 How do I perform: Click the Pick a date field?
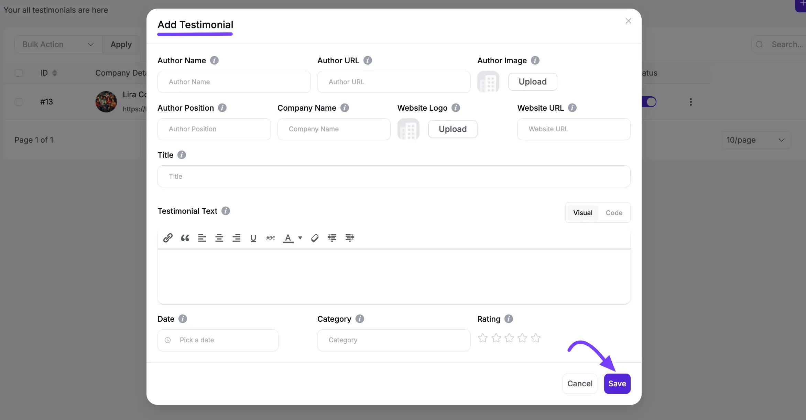click(x=218, y=340)
